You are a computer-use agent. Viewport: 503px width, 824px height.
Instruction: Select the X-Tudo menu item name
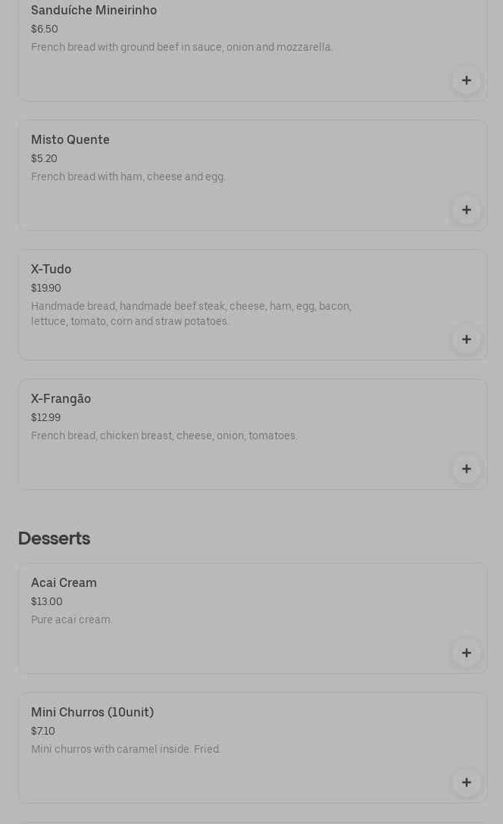(x=52, y=270)
